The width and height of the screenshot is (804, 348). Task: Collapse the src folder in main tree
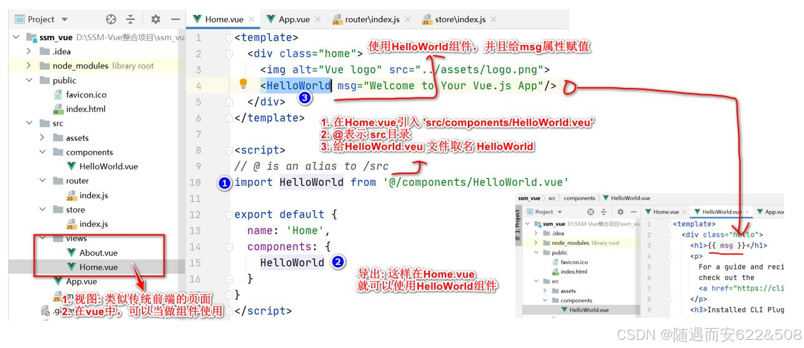[x=29, y=123]
